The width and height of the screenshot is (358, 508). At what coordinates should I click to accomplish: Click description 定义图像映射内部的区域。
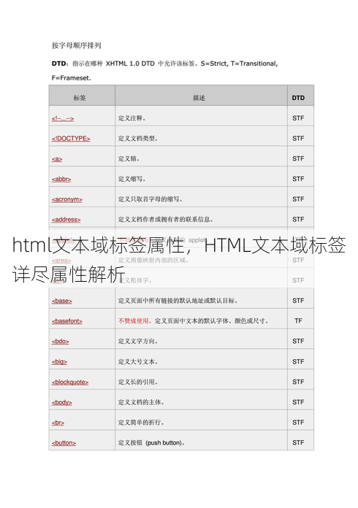coord(153,260)
